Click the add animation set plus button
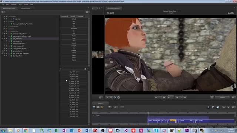 coord(3,12)
